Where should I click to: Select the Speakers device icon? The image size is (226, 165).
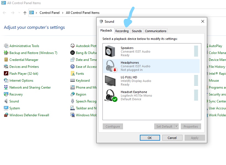pos(110,51)
